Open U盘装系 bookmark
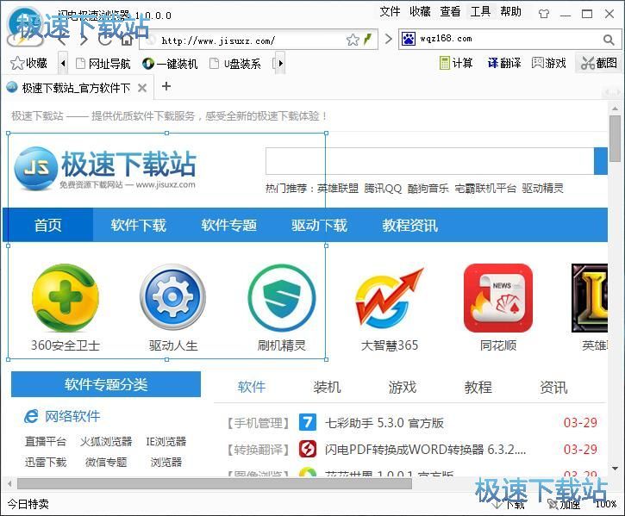625x516 pixels. (235, 64)
